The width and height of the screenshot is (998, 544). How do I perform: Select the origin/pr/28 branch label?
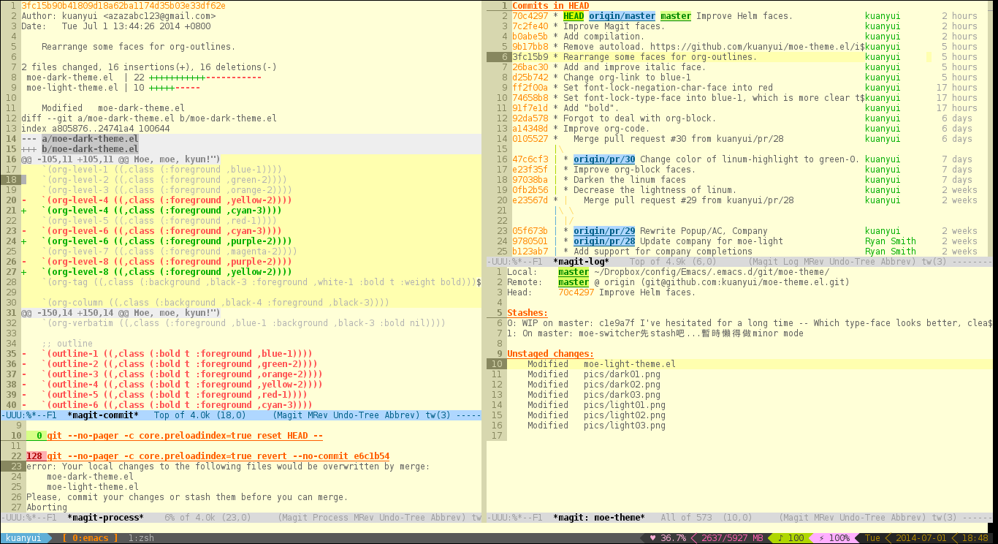(x=604, y=241)
